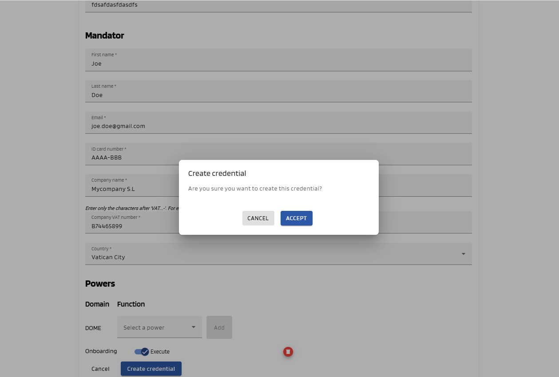Focus the Last name field containing Doe

pos(278,92)
